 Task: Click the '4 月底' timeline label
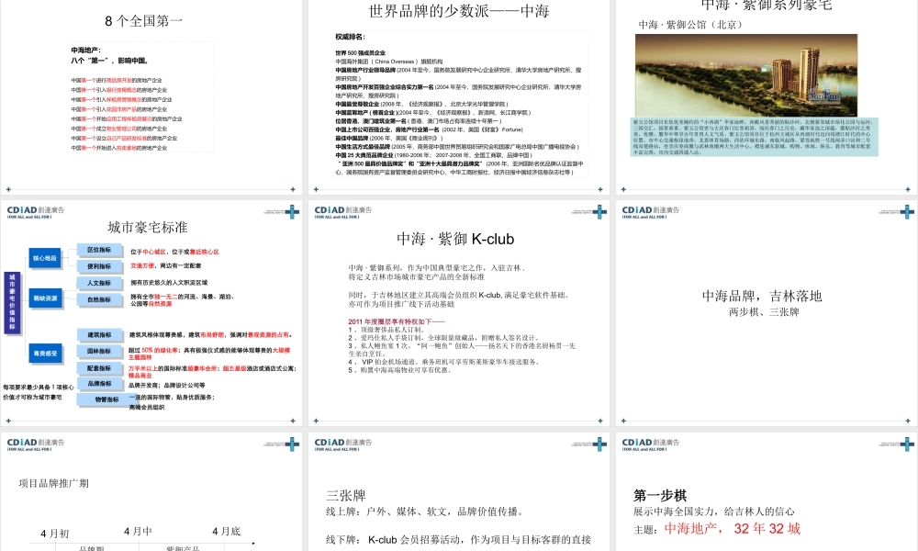(226, 531)
